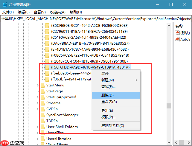Open the 文件(F) menu
192x146 pixels.
point(8,12)
